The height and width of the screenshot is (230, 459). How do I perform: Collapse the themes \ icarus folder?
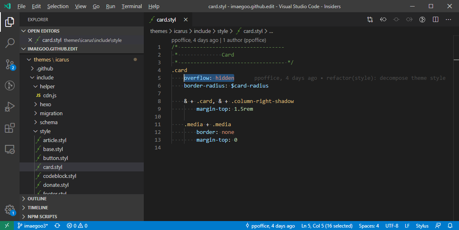(x=82, y=59)
